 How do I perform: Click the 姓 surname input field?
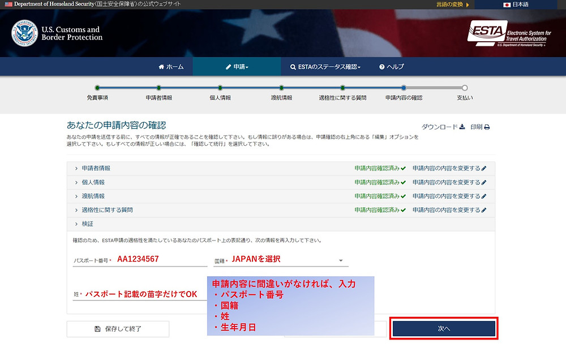[140, 294]
